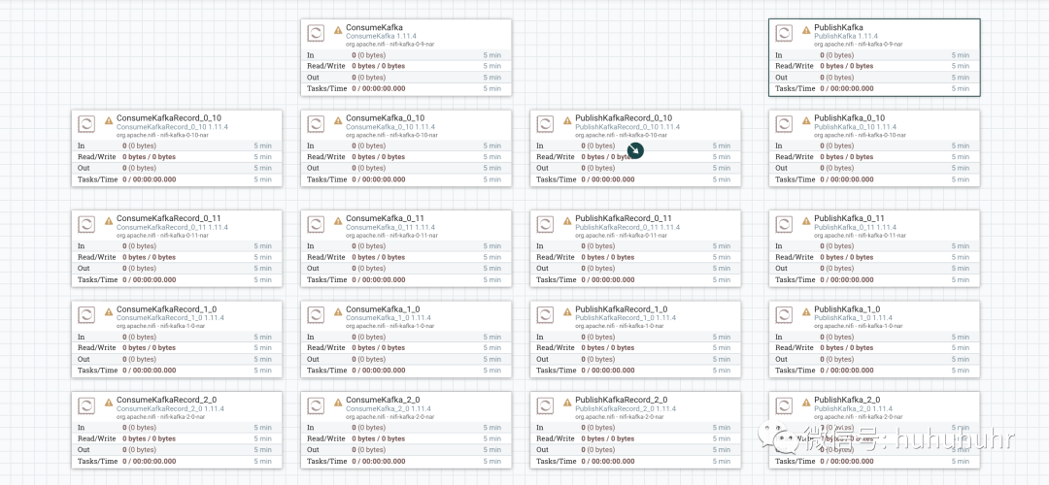Click the PublishKafkaRecord_2_0 processor icon

545,405
